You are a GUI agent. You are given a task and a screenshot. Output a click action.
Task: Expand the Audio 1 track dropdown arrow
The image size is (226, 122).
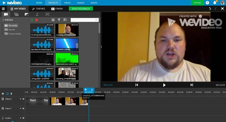click(x=20, y=118)
